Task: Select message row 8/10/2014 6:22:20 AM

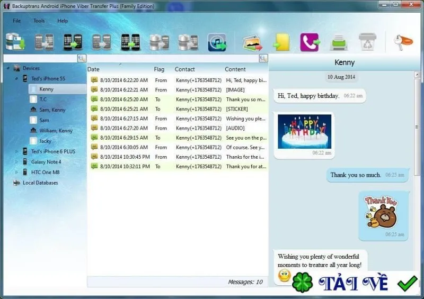Action: (x=178, y=80)
